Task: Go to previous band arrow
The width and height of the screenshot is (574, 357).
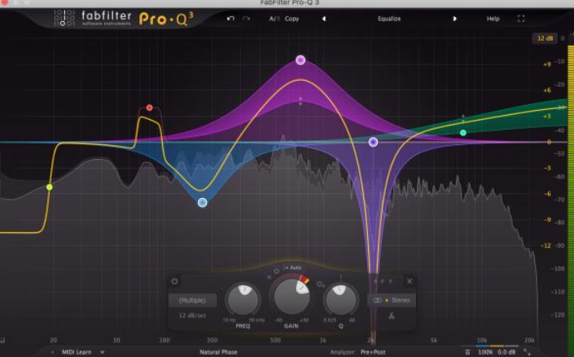Action: 375,281
